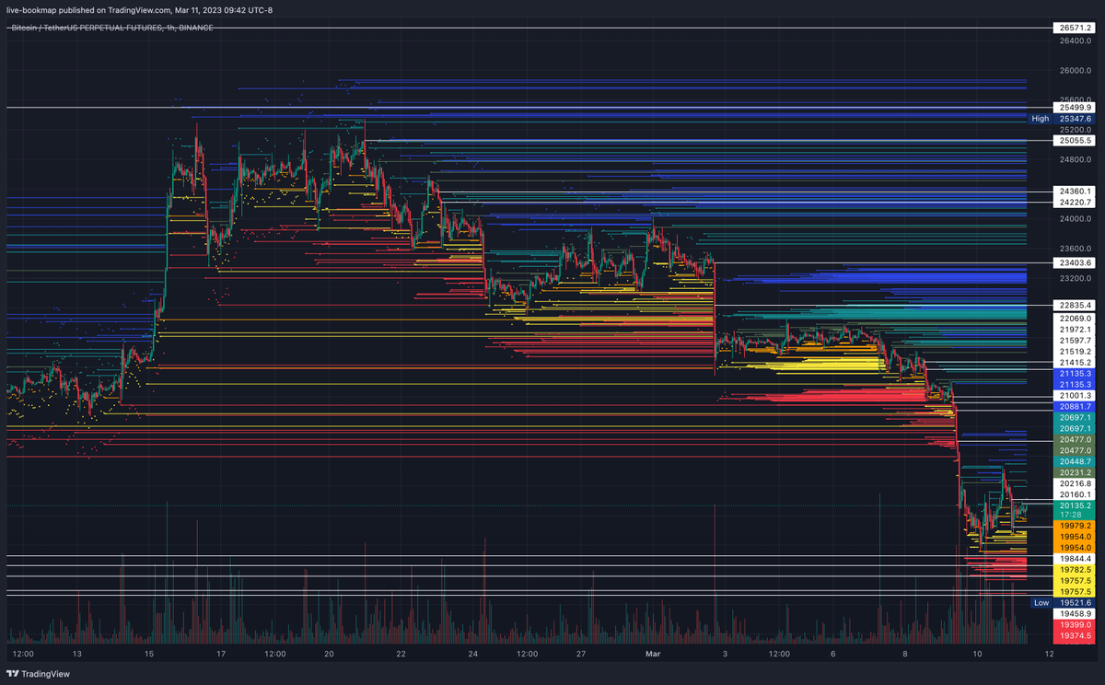Screen dimensions: 1105x685
Task: Click the 21415.2 price level label
Action: 1076,363
